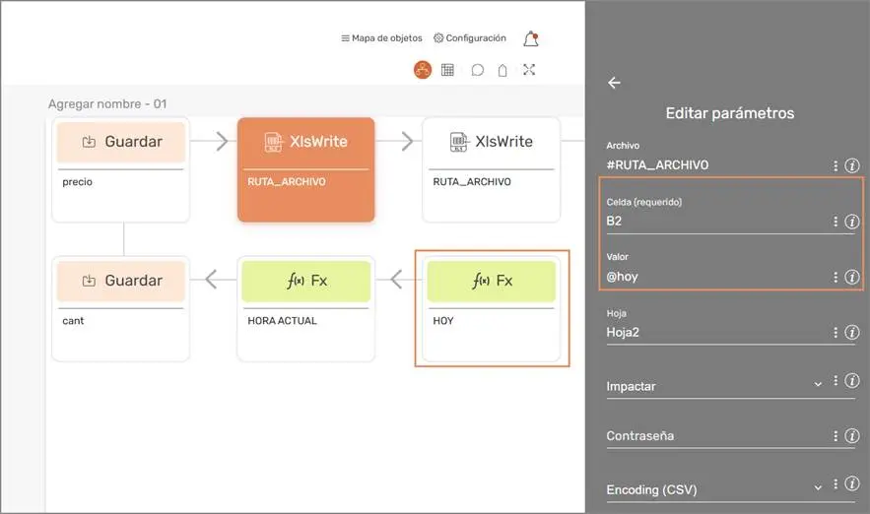Select the Guardar node labeled precio

click(x=120, y=168)
